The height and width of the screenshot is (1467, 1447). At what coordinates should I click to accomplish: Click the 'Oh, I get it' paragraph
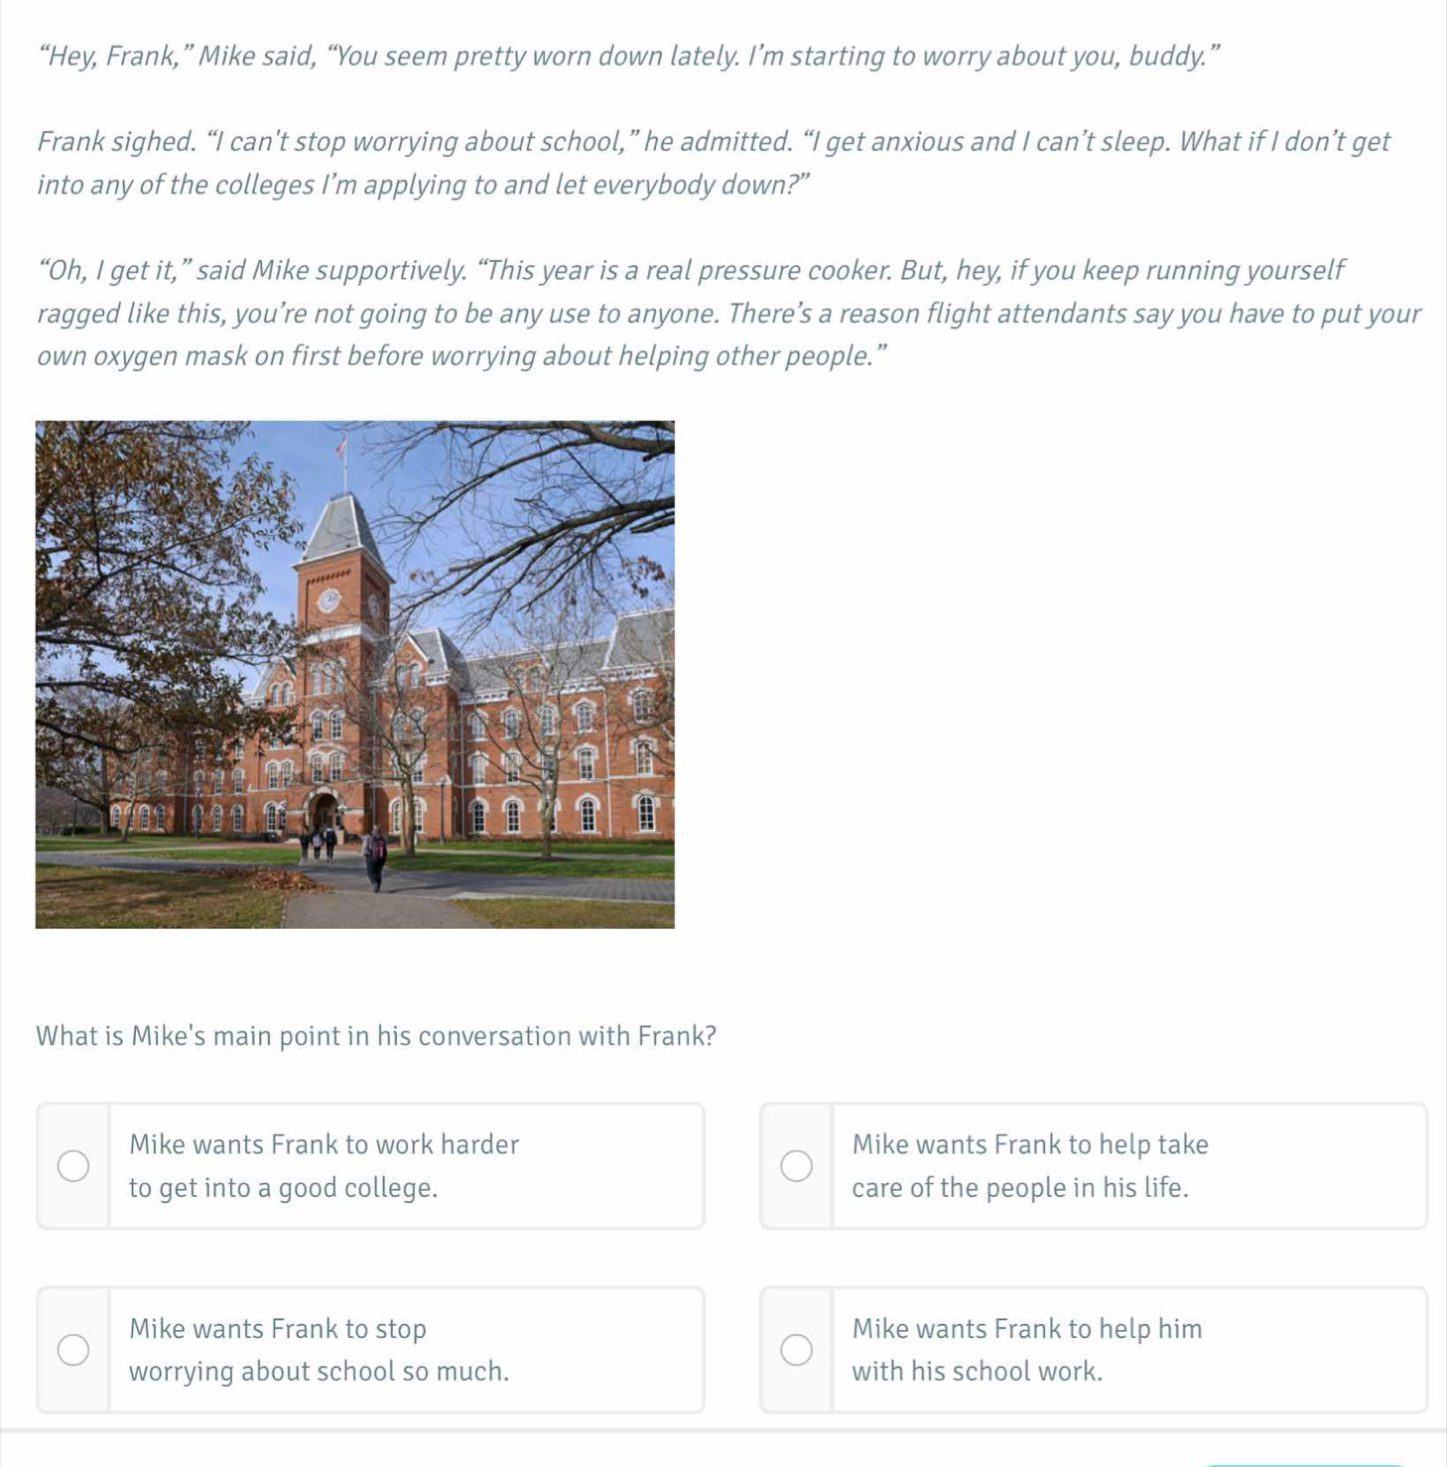point(729,314)
